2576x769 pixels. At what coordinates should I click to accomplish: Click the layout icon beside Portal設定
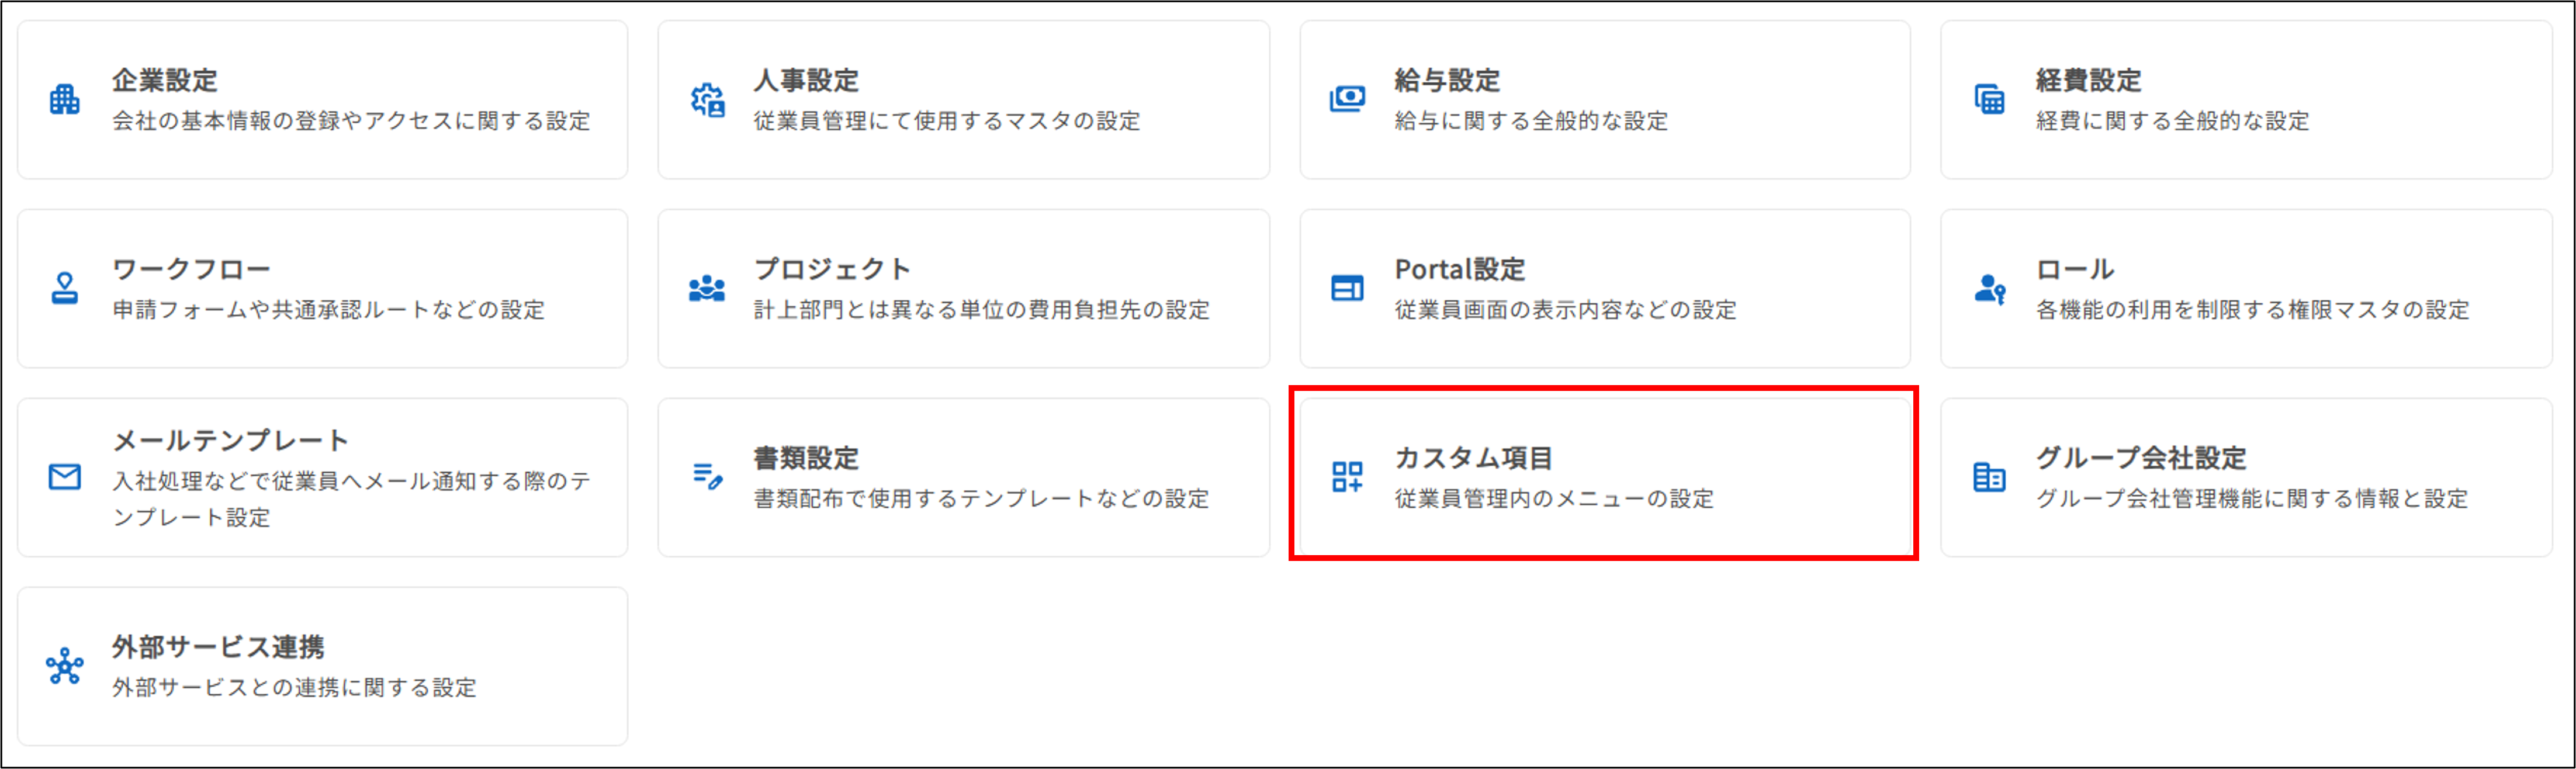coord(1347,289)
